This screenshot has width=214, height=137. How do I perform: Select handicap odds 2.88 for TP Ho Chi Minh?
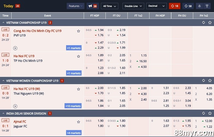[101, 73]
